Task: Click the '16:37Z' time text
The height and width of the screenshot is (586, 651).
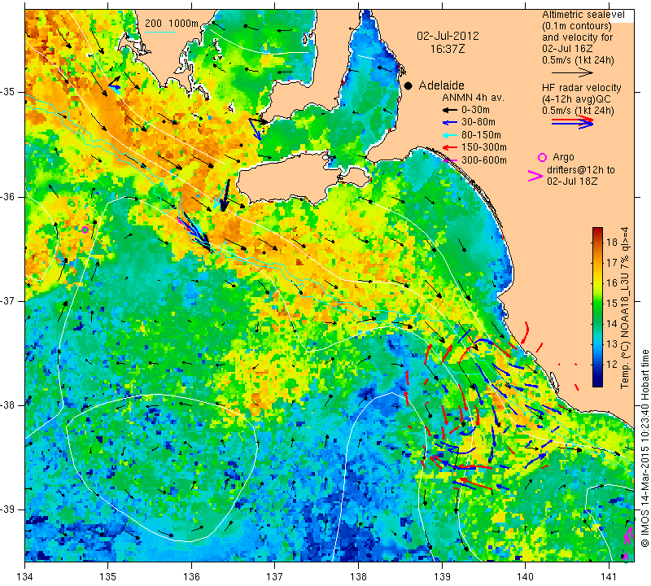Action: [x=448, y=49]
